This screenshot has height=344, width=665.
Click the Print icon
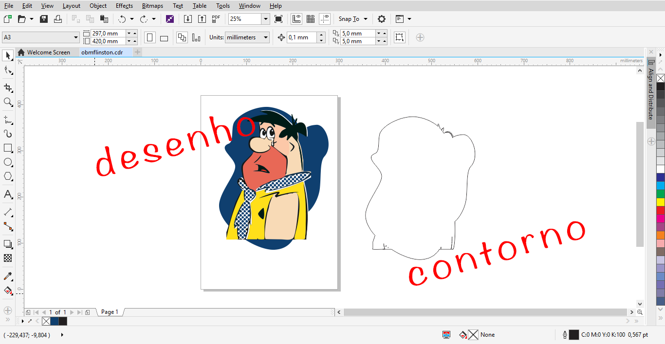58,19
